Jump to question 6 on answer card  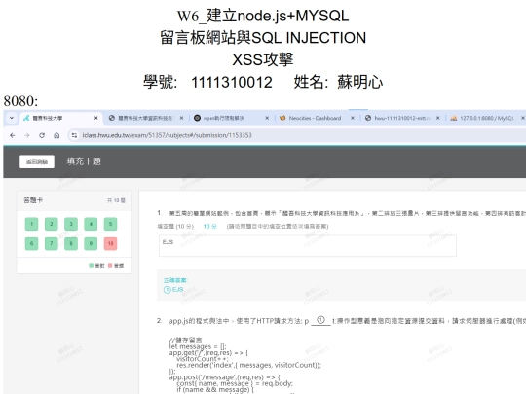click(31, 243)
